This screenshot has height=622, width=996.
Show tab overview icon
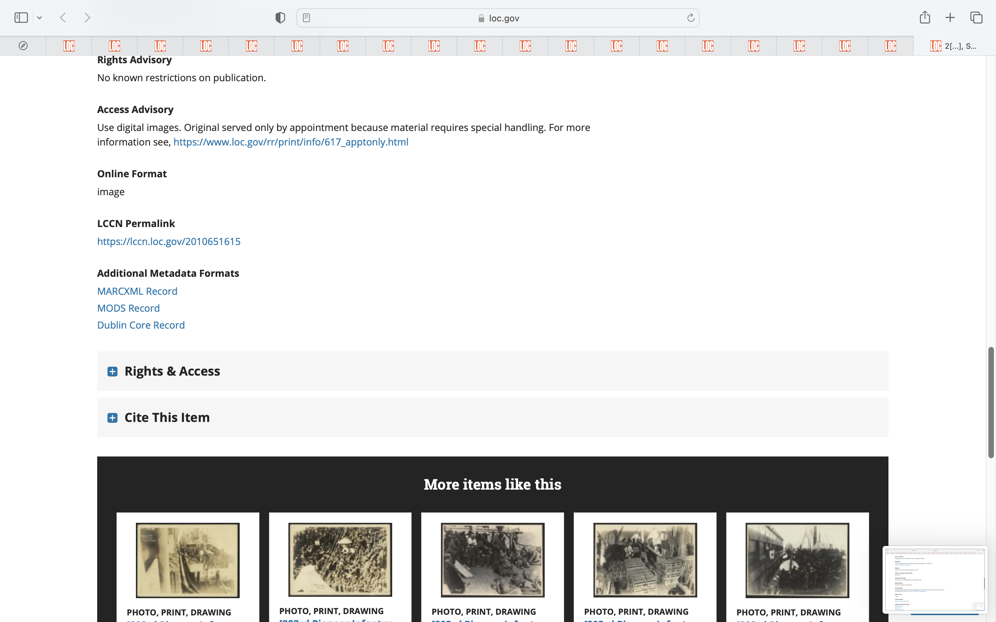(976, 18)
